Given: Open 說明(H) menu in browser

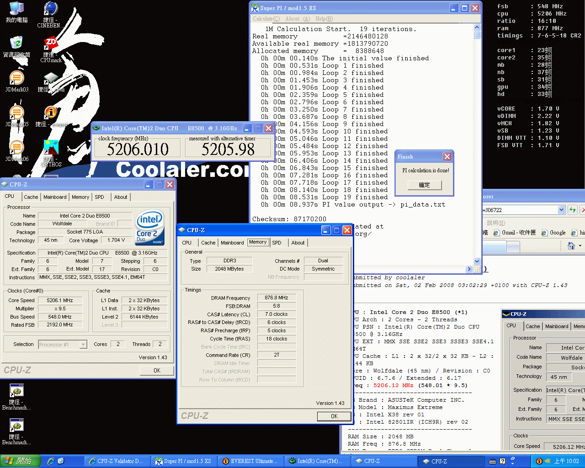Looking at the screenshot, I should click(x=496, y=223).
